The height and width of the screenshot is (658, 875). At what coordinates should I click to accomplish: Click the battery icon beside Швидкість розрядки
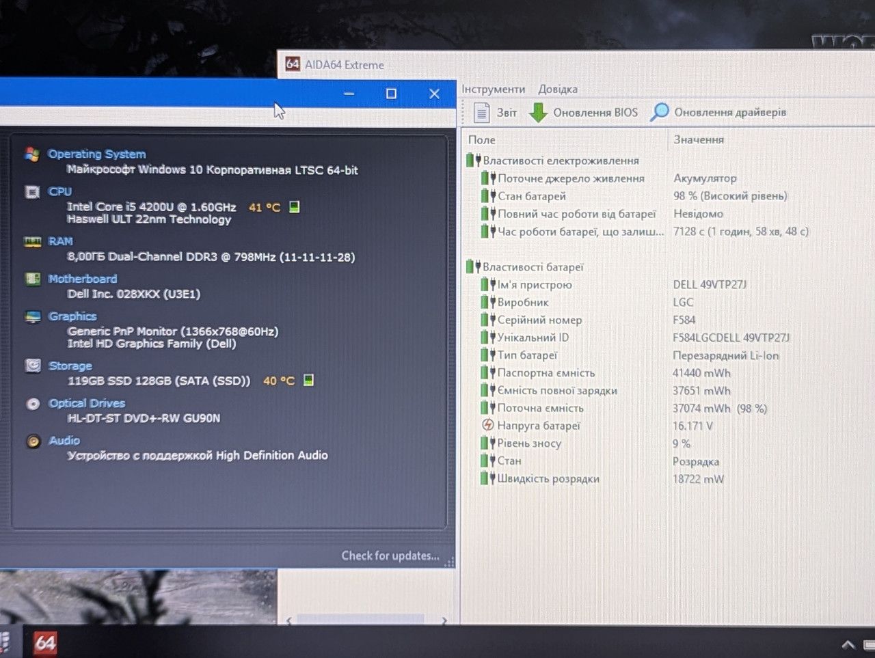coord(488,478)
